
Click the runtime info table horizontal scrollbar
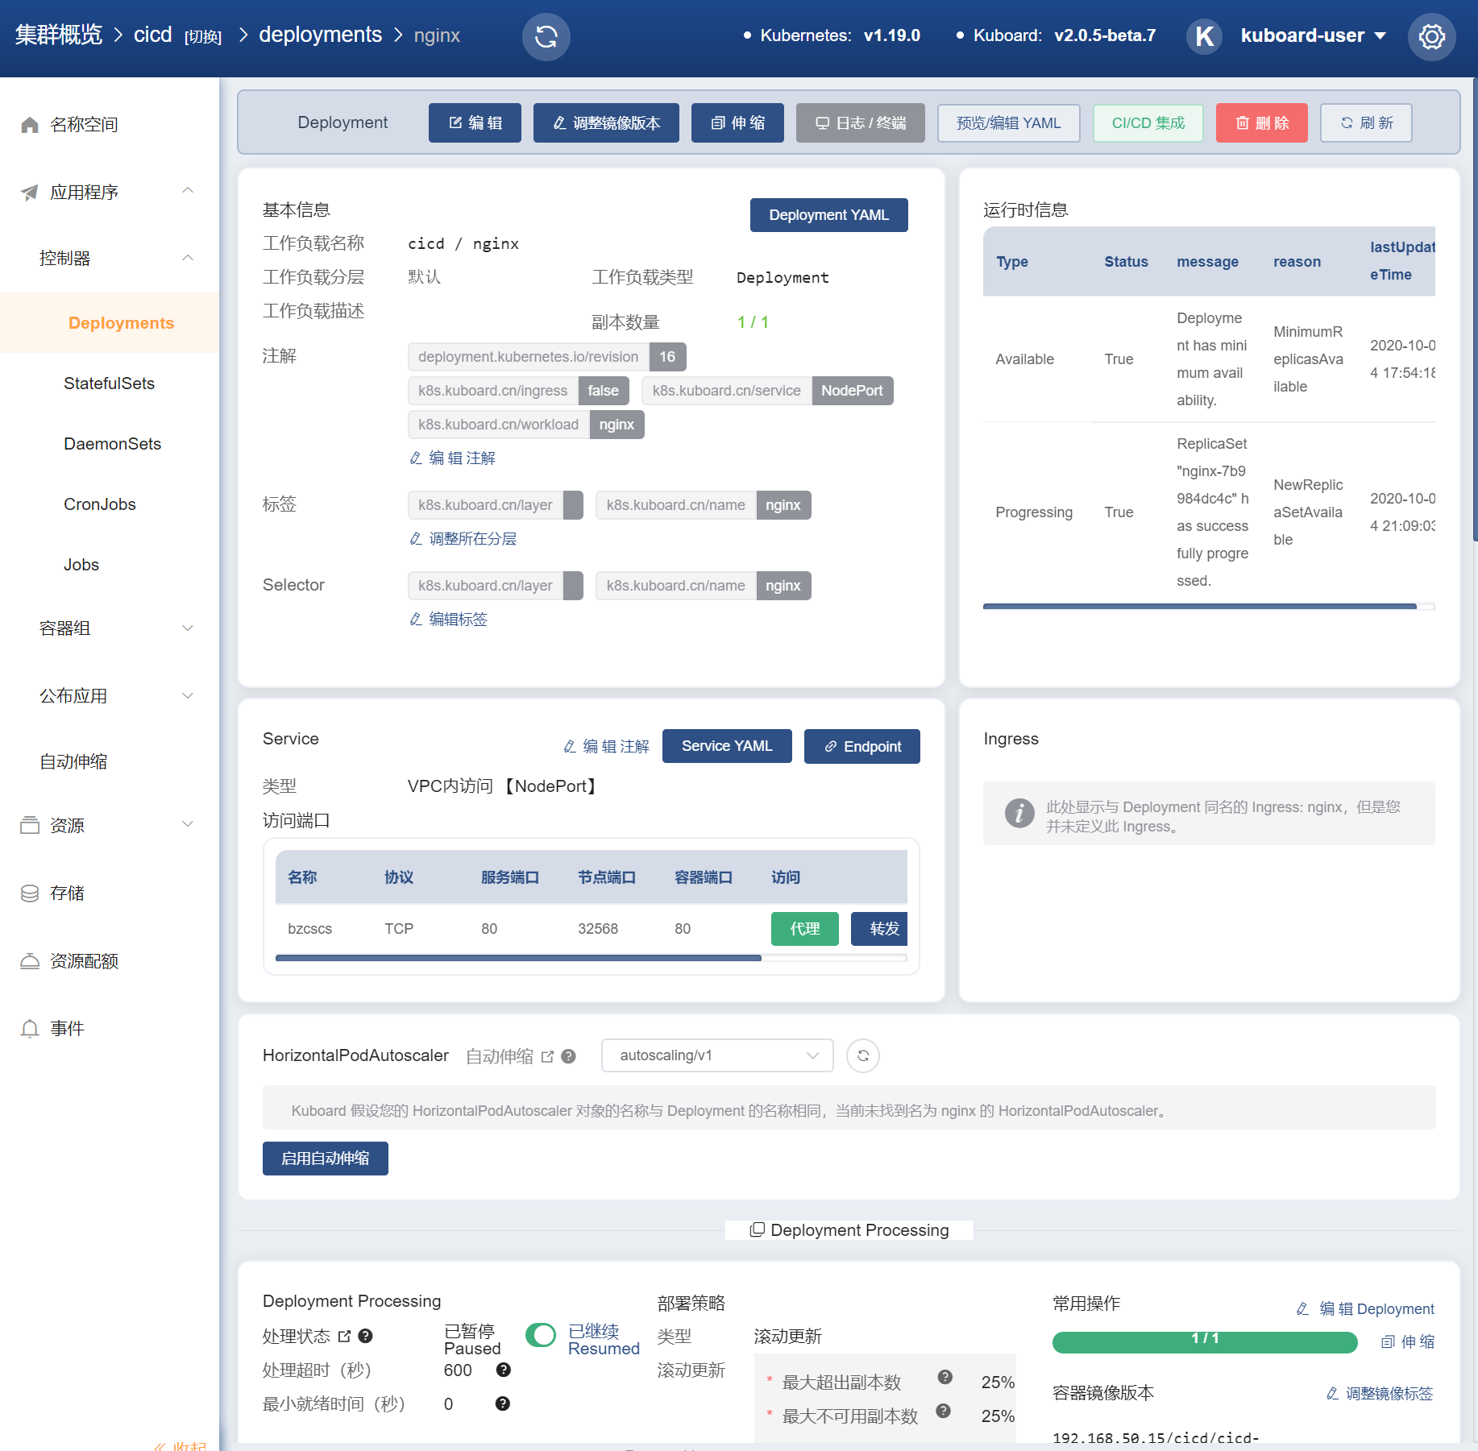click(1199, 606)
